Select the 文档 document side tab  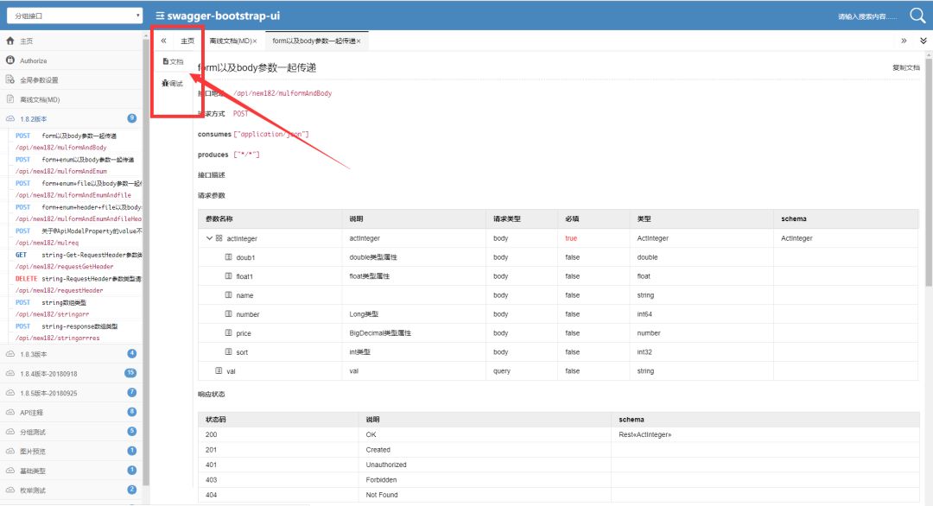coord(173,61)
